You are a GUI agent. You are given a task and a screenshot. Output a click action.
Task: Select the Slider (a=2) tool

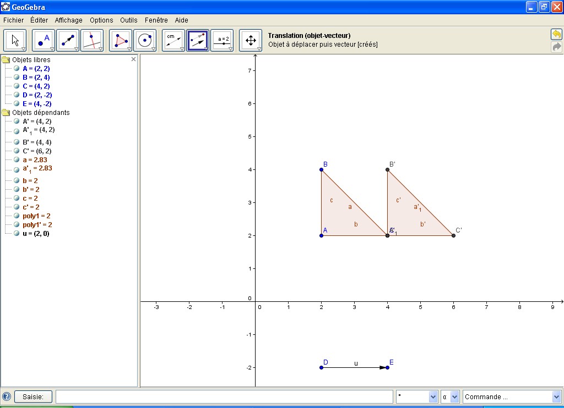[222, 40]
